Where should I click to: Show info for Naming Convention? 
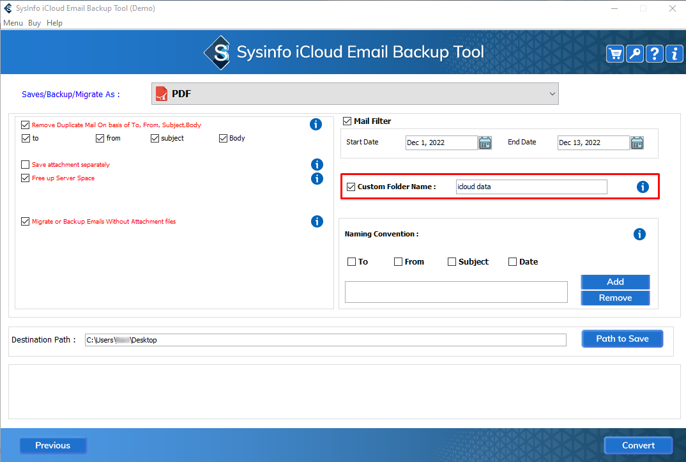(639, 235)
